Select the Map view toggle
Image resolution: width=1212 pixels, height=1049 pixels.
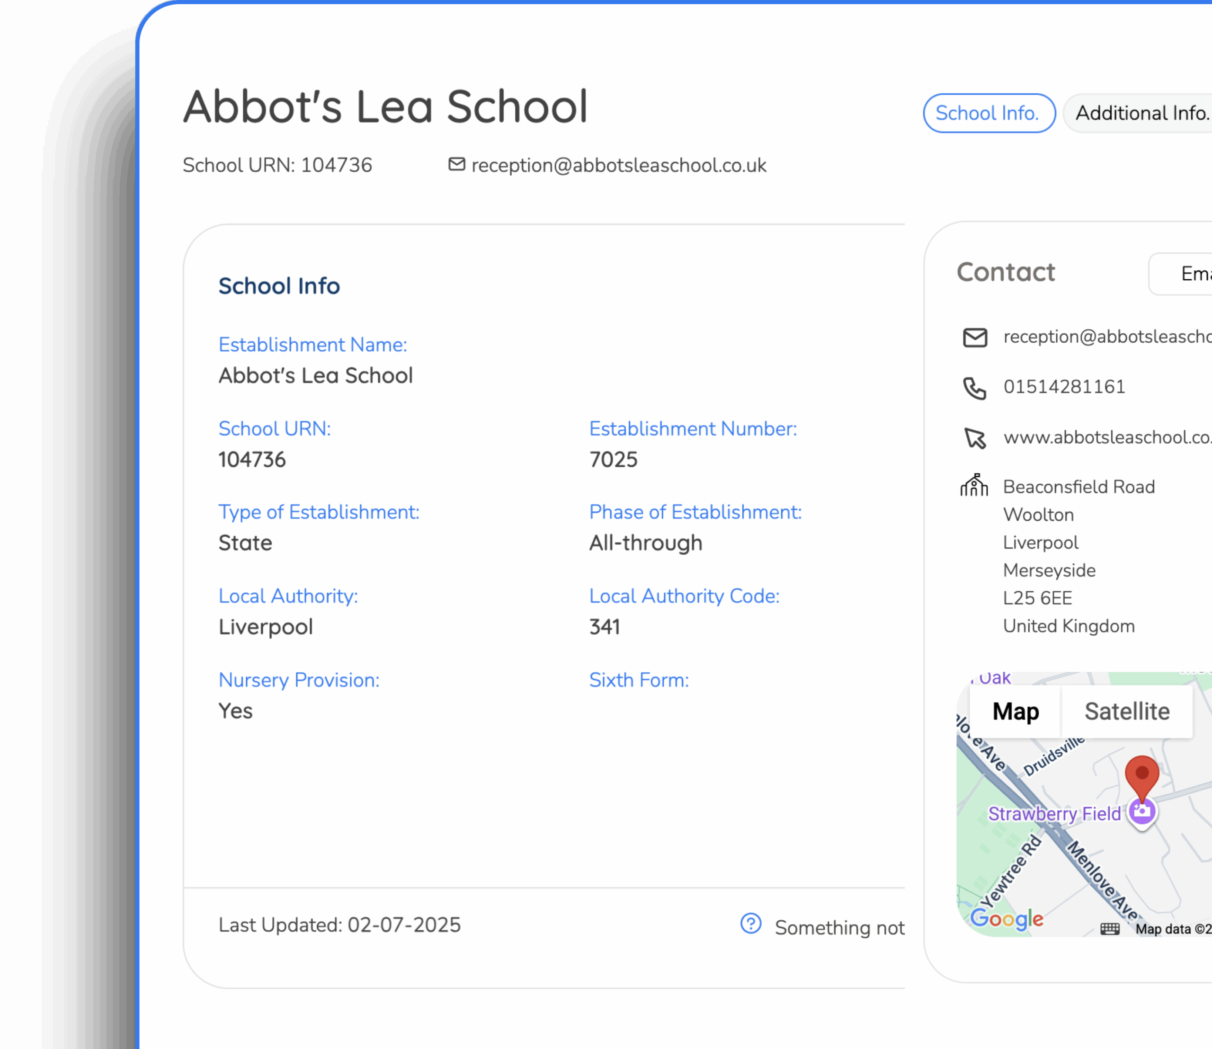coord(1015,712)
